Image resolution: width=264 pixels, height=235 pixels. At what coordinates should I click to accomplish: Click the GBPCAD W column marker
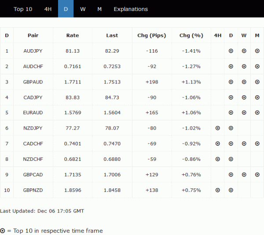244,175
